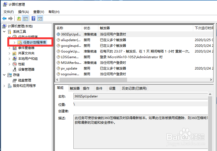The image size is (217, 151).
Task: Collapse the 存储 tree node
Action: (x=4, y=75)
